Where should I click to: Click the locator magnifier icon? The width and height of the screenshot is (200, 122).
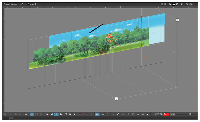tap(108, 114)
